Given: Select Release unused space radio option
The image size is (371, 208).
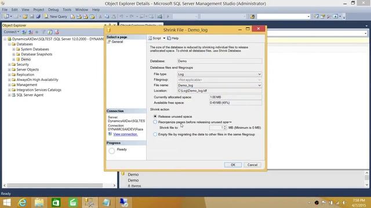Looking at the screenshot, I should point(155,117).
